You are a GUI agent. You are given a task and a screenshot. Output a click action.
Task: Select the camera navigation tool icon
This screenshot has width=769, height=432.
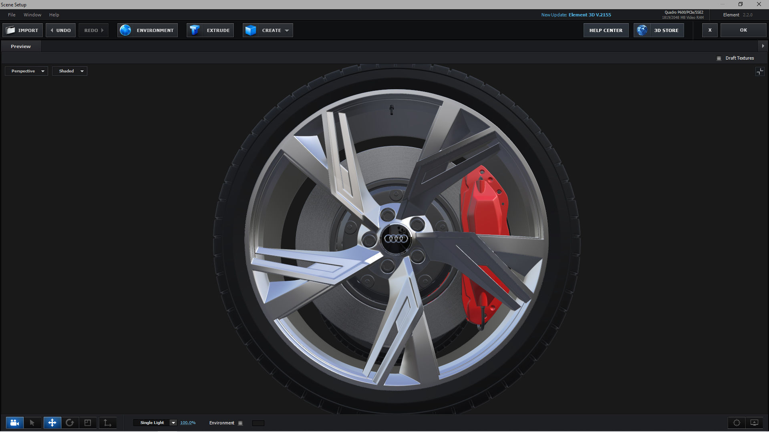point(15,423)
